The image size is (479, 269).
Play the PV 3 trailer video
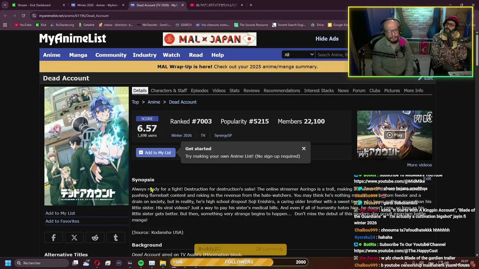pyautogui.click(x=394, y=135)
